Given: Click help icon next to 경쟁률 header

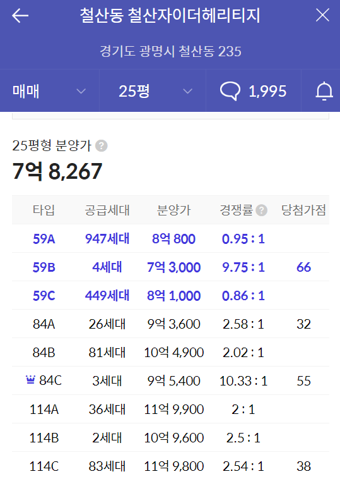Looking at the screenshot, I should click(x=262, y=210).
